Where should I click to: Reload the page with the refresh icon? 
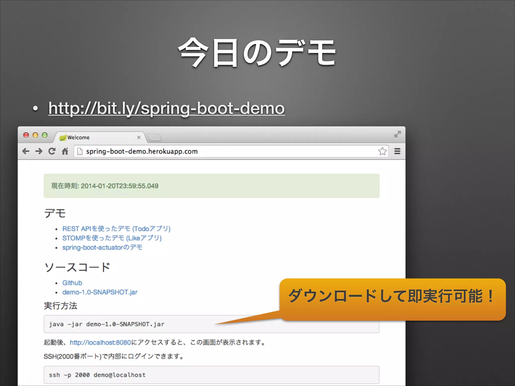(x=52, y=151)
